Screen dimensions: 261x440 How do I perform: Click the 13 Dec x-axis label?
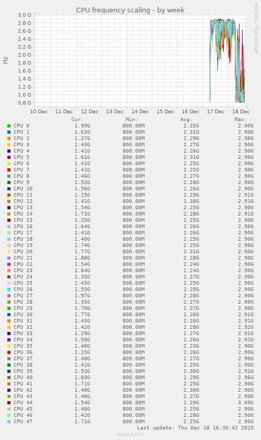pos(114,111)
